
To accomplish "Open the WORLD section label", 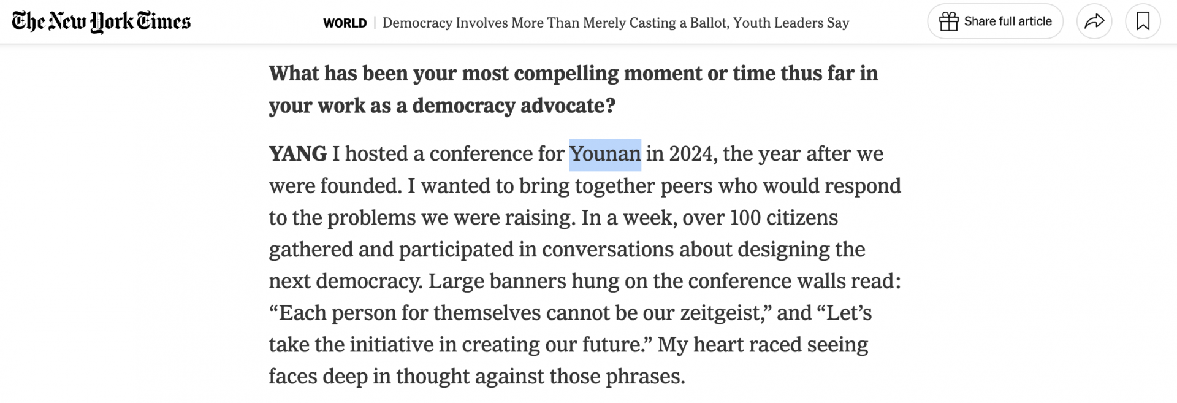I will click(x=345, y=23).
